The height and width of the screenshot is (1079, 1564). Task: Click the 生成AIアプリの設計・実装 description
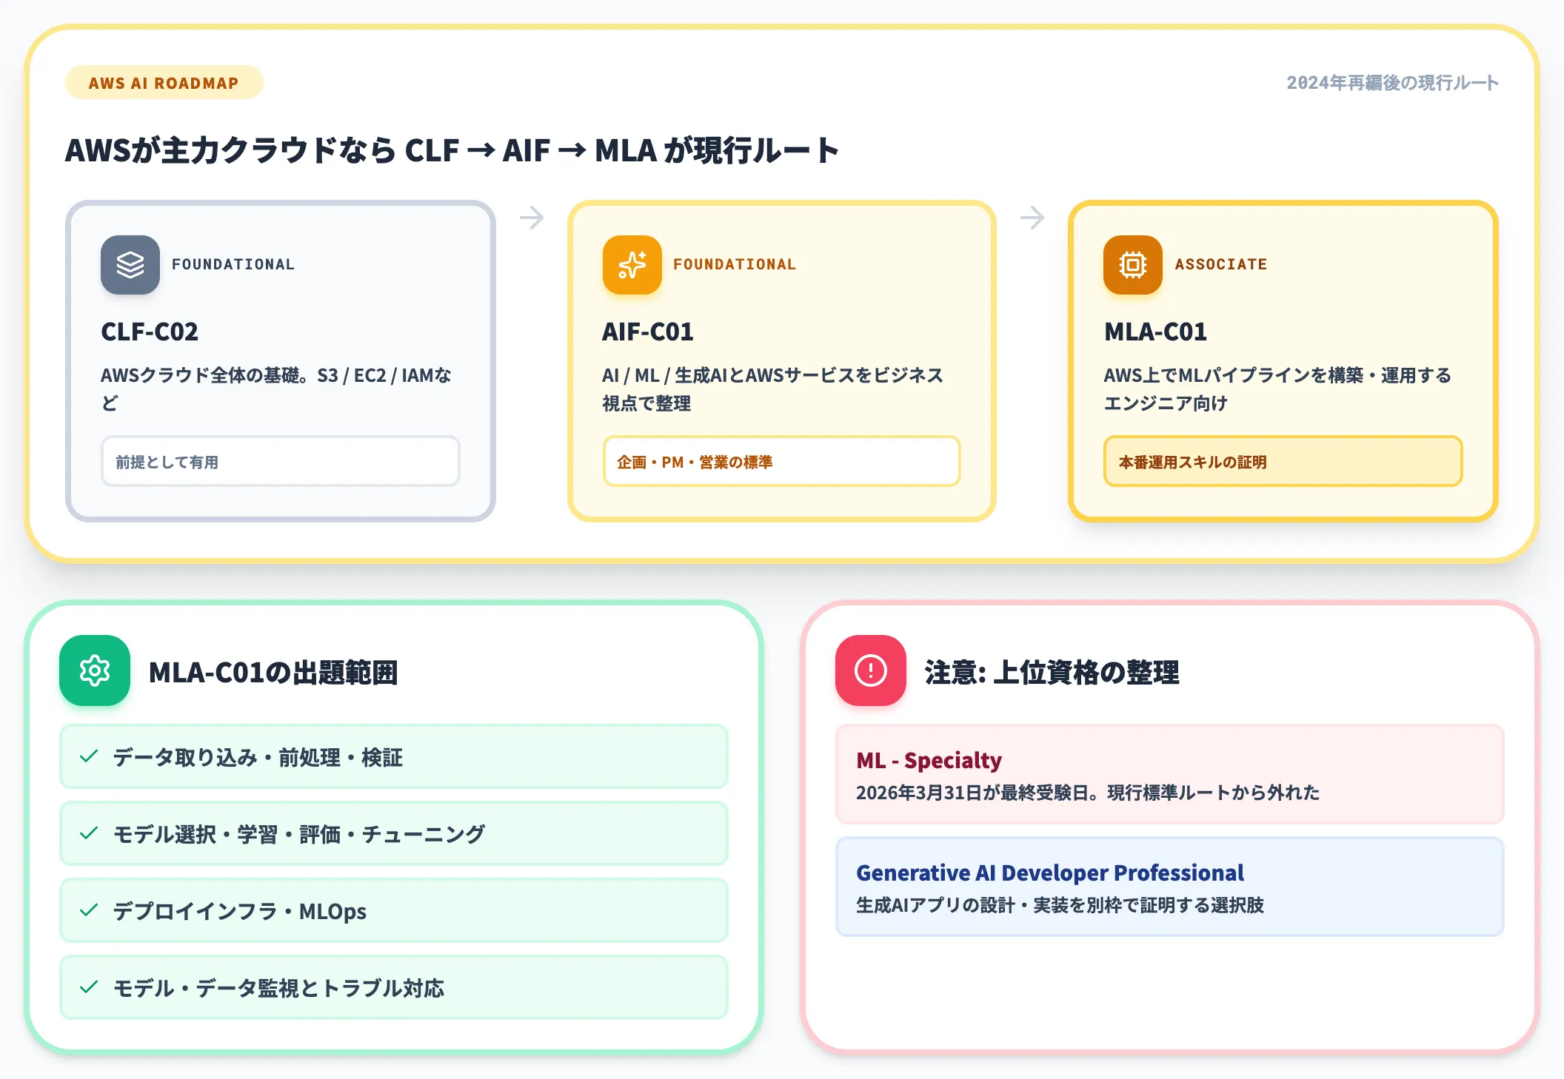click(x=1060, y=905)
